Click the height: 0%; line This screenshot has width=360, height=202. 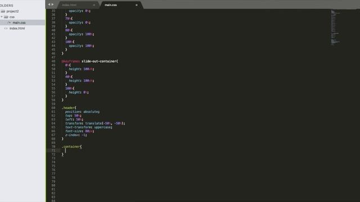click(79, 92)
